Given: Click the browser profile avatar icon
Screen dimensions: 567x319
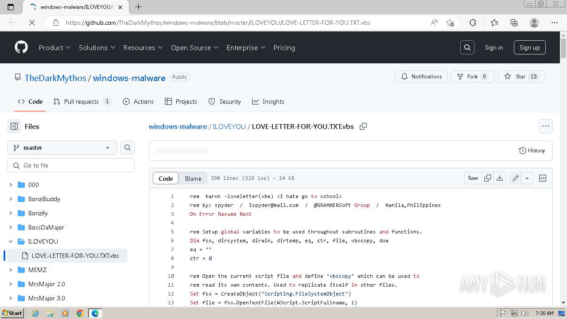Looking at the screenshot, I should (x=534, y=23).
